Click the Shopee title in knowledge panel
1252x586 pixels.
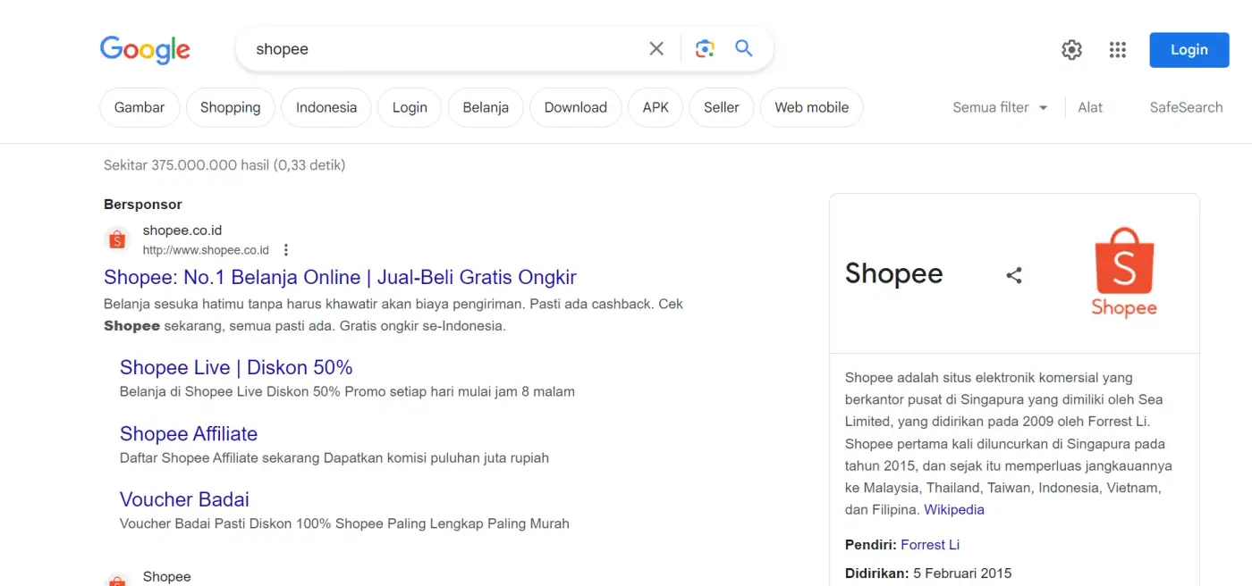click(893, 273)
